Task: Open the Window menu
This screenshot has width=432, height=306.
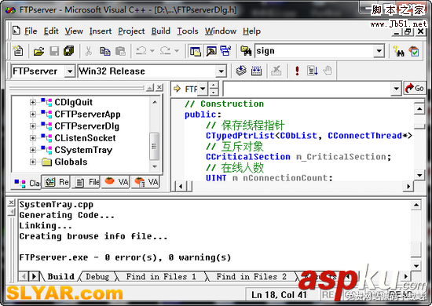Action: (221, 31)
